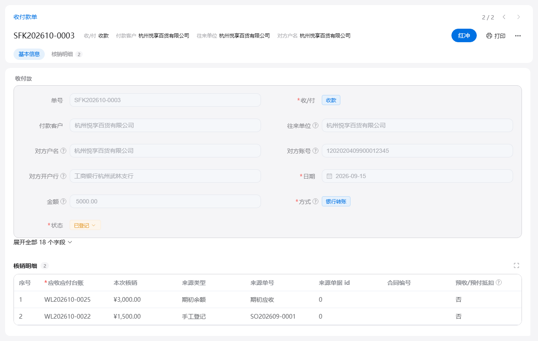Click the 期初应收 cell

click(262, 300)
